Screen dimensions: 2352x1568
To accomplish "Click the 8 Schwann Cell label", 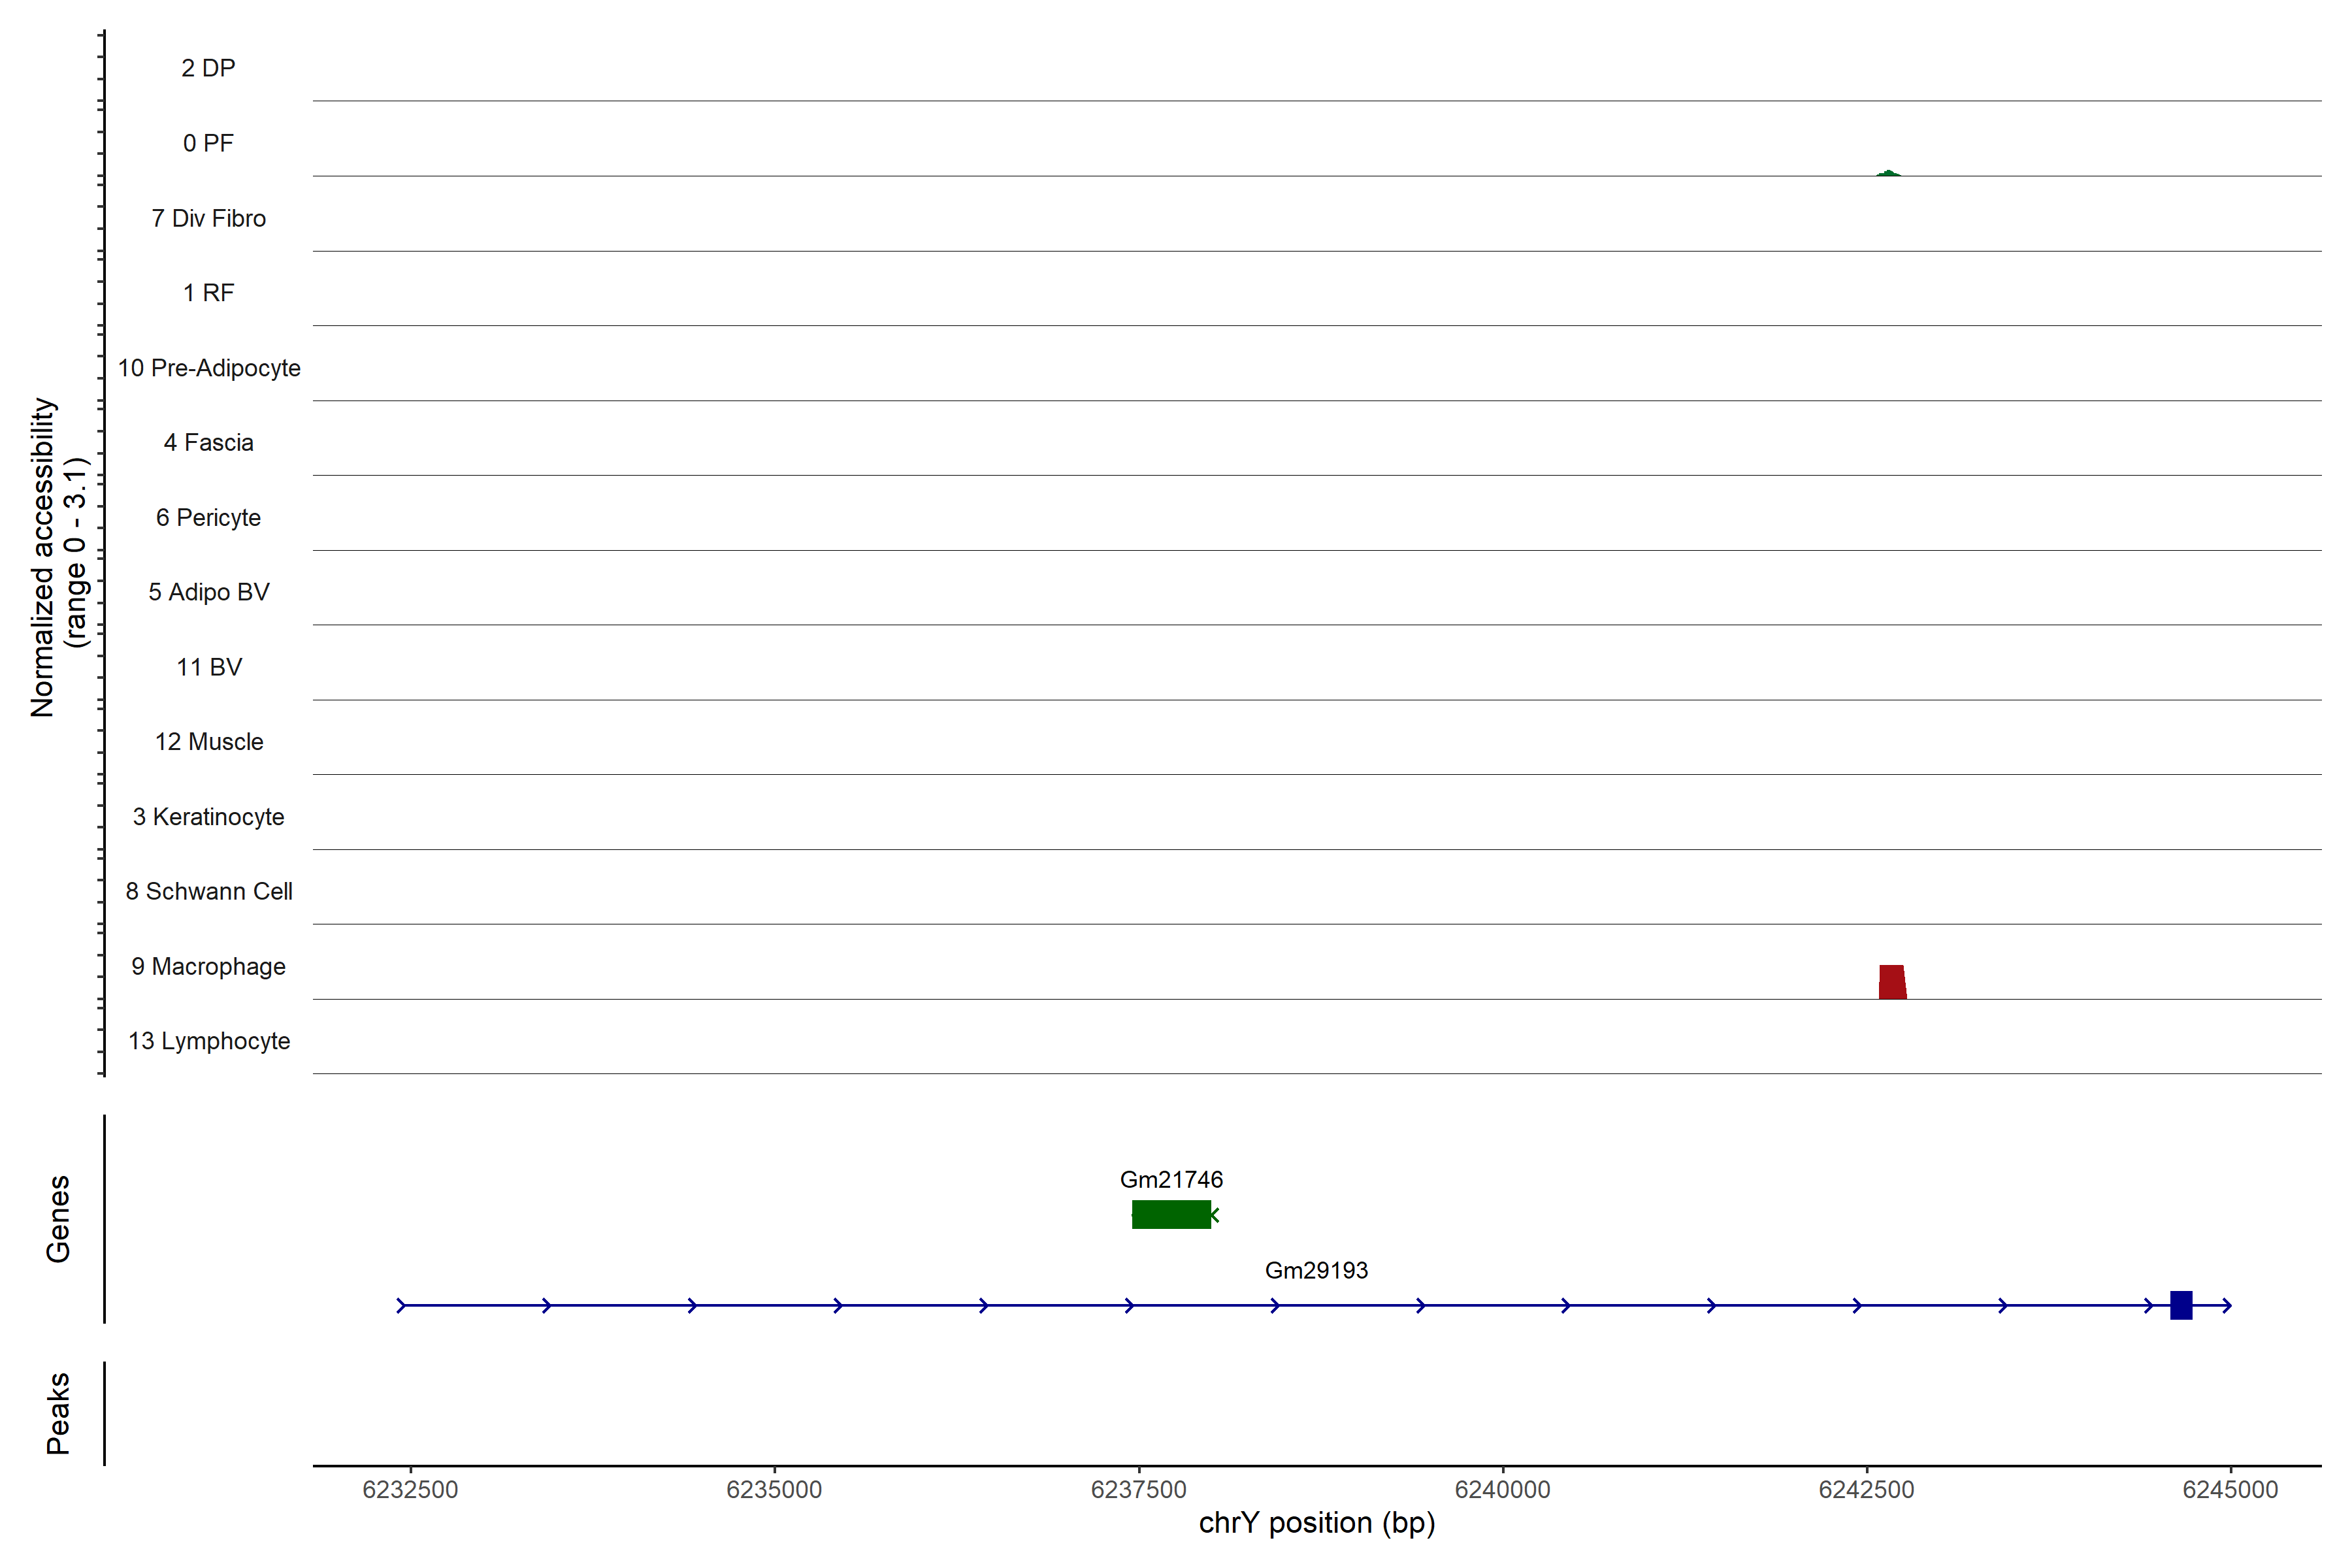I will click(209, 891).
